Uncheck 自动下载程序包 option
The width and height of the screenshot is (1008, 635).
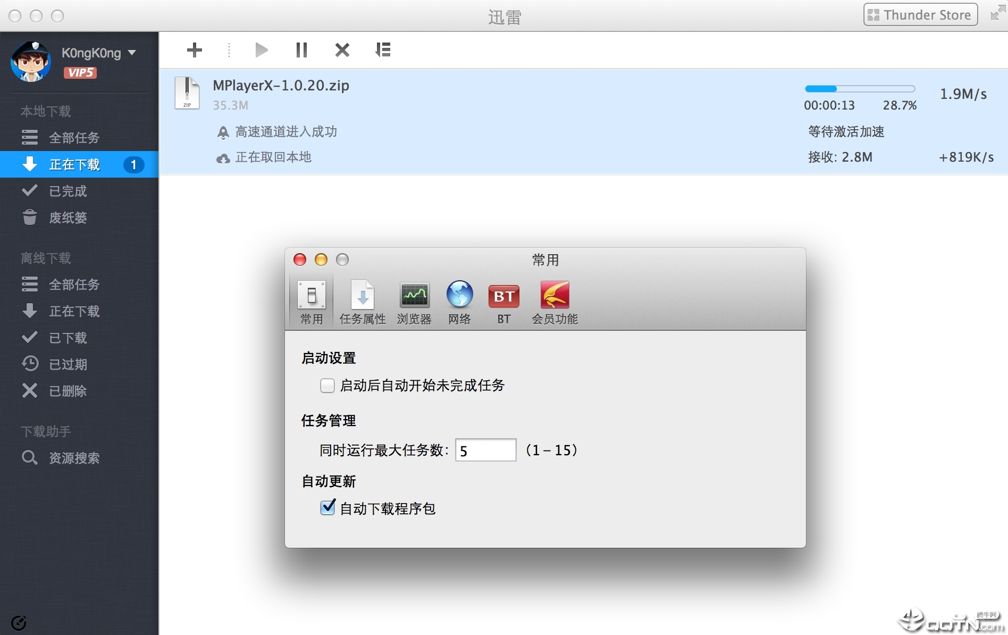tap(327, 508)
